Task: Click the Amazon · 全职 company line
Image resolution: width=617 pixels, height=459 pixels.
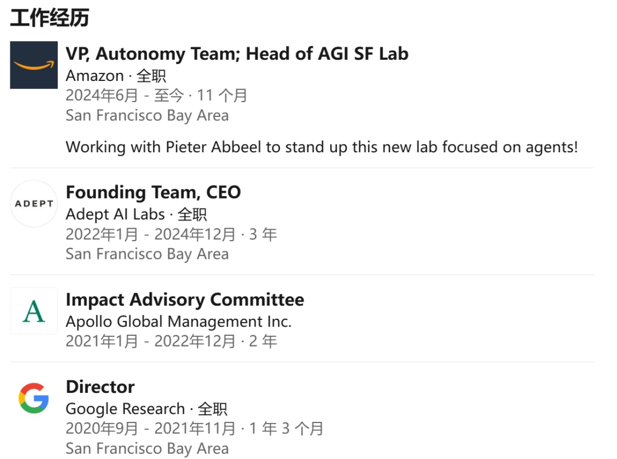Action: [x=115, y=76]
